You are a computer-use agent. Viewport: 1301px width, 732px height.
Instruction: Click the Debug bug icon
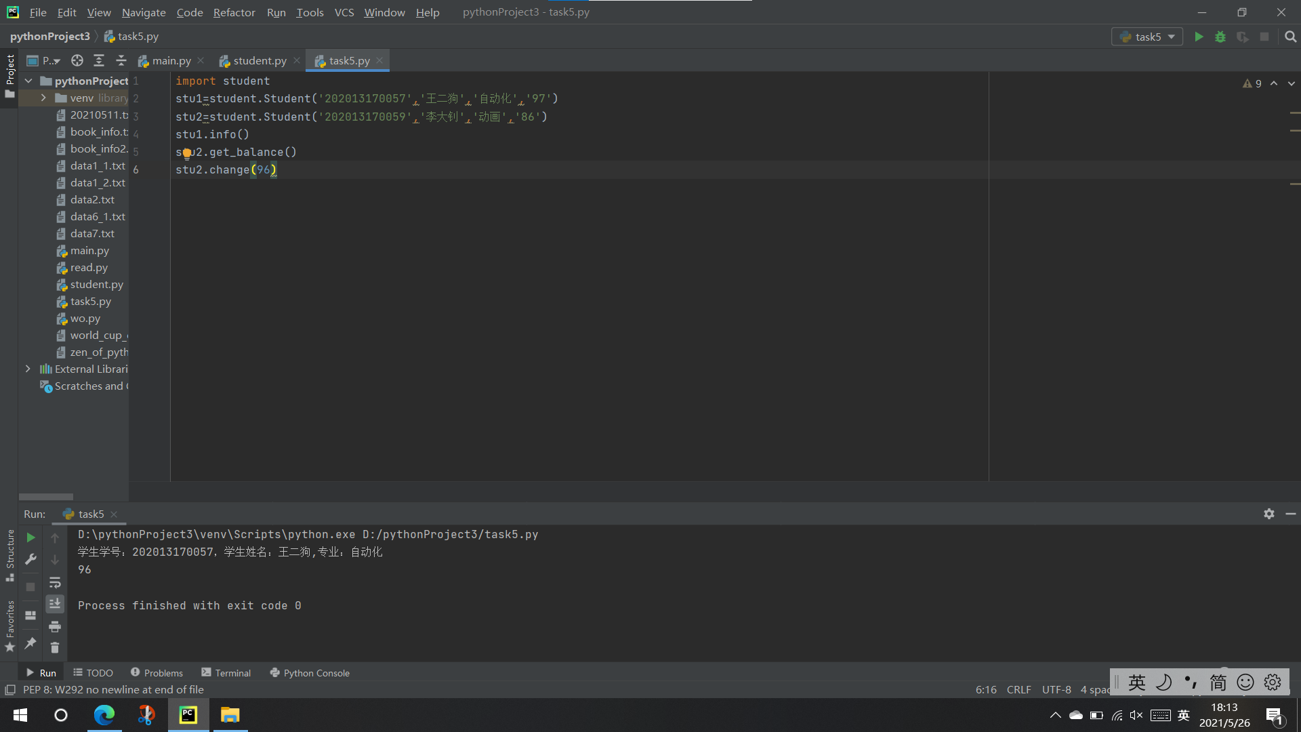[1220, 37]
